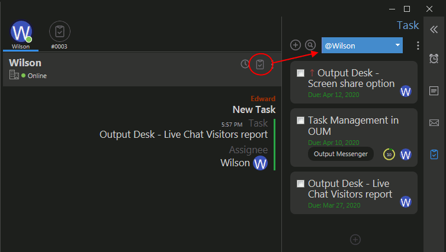446x252 pixels.
Task: Switch to the Wilson chat tab
Action: [21, 35]
